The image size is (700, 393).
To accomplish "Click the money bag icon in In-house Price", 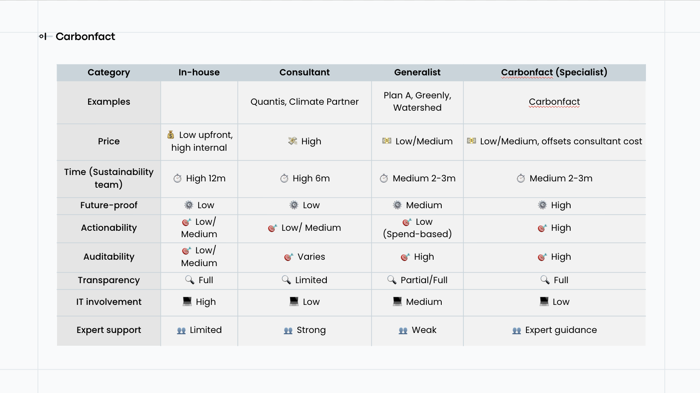I will 171,135.
